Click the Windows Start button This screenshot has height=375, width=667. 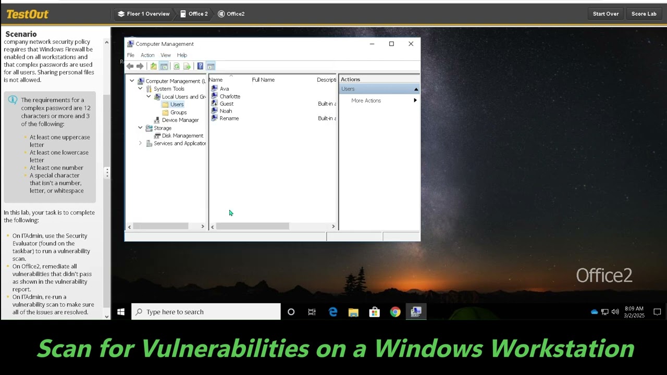pos(121,312)
